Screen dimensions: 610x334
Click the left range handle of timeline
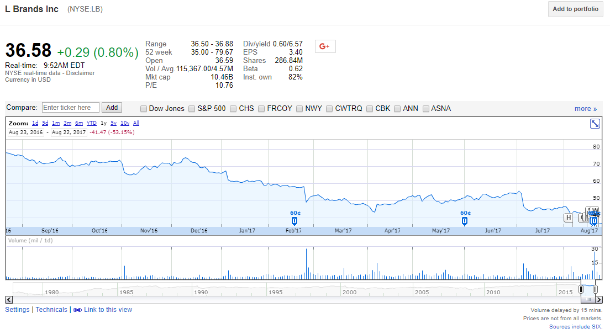[x=581, y=289]
